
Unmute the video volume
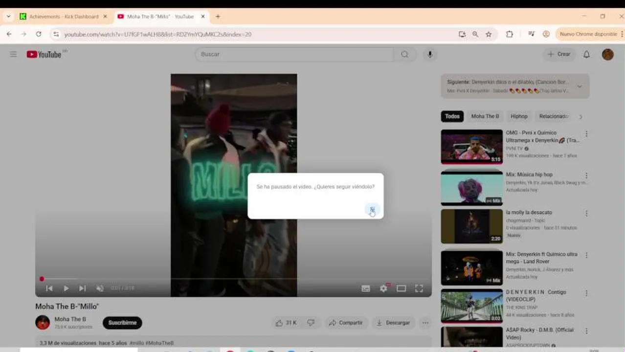100,288
